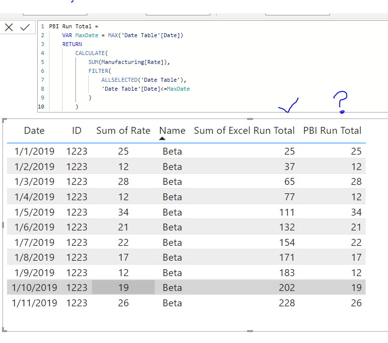Grab the top-left corner handle of table

click(x=4, y=120)
